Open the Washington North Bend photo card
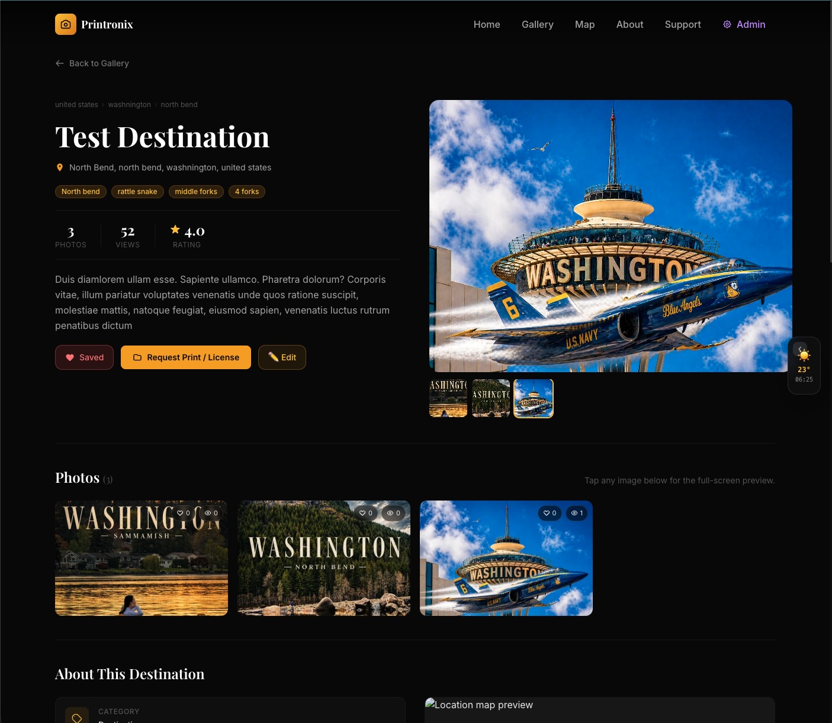 pos(324,558)
